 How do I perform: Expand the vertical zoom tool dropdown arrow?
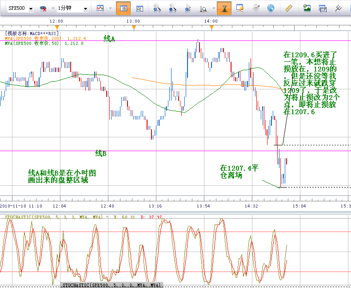(214, 8)
